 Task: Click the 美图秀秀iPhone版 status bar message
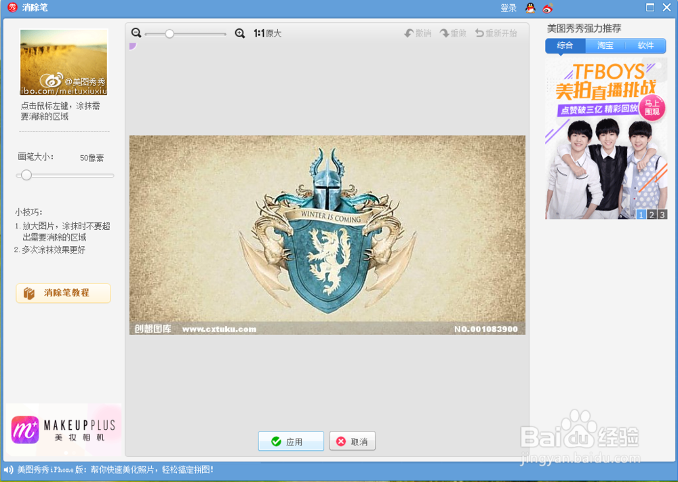pyautogui.click(x=115, y=470)
